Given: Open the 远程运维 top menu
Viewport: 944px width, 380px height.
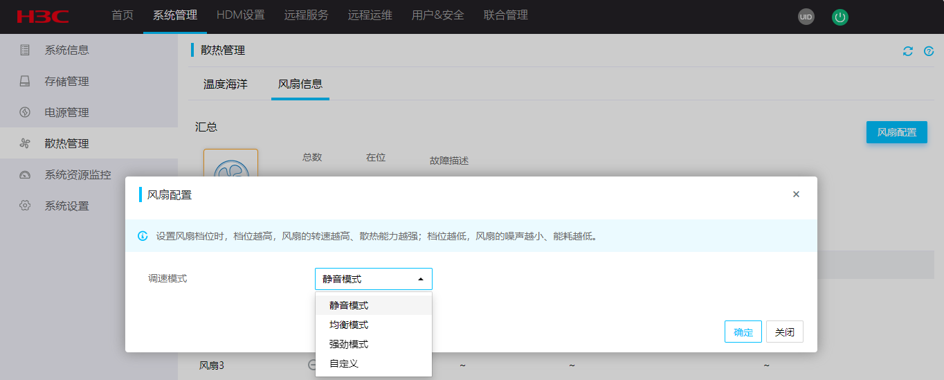Looking at the screenshot, I should [x=370, y=15].
